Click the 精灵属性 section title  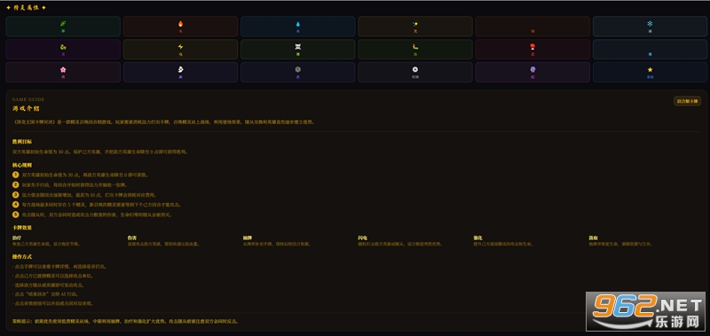(x=26, y=8)
